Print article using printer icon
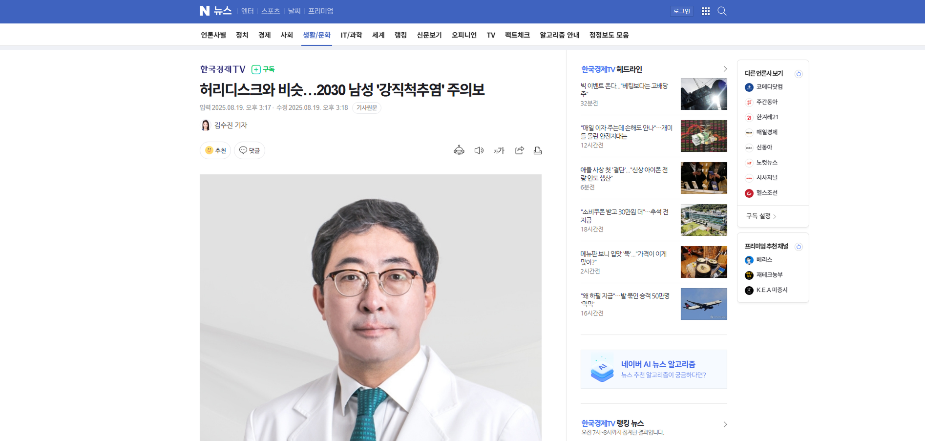This screenshot has height=441, width=925. [537, 150]
